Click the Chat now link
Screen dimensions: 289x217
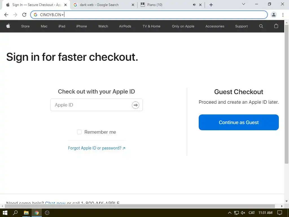tap(55, 203)
